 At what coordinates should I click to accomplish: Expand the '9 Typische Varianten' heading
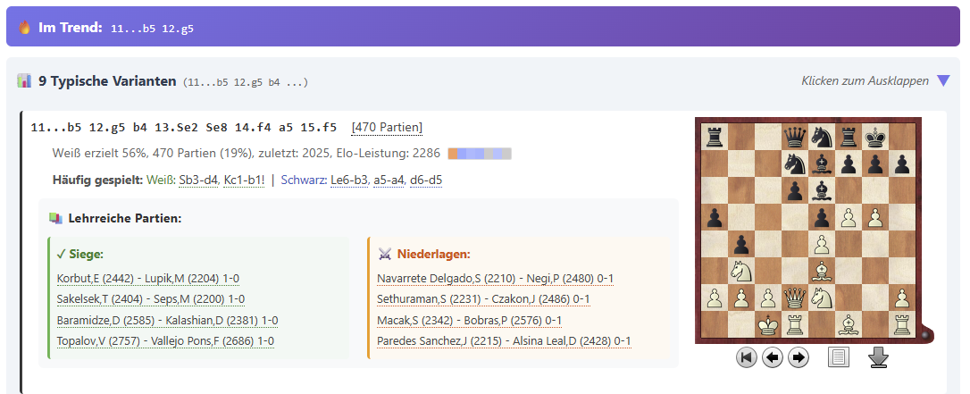point(107,81)
